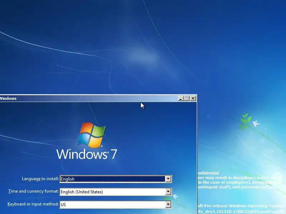Click the 'Keyboard or input method:' label

tap(33, 204)
